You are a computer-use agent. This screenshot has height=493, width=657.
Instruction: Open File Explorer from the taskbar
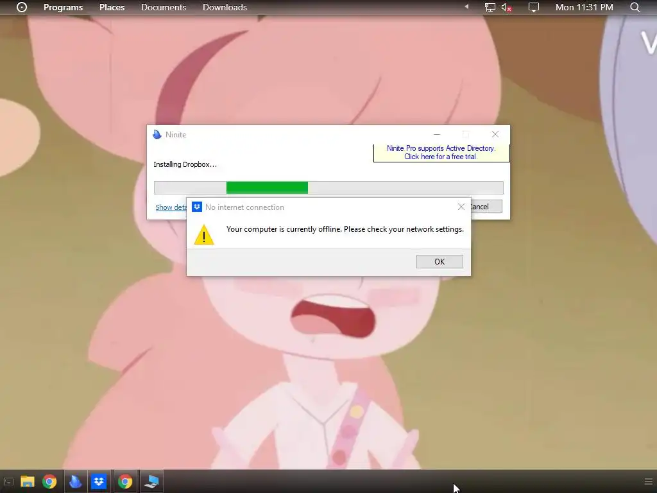28,481
